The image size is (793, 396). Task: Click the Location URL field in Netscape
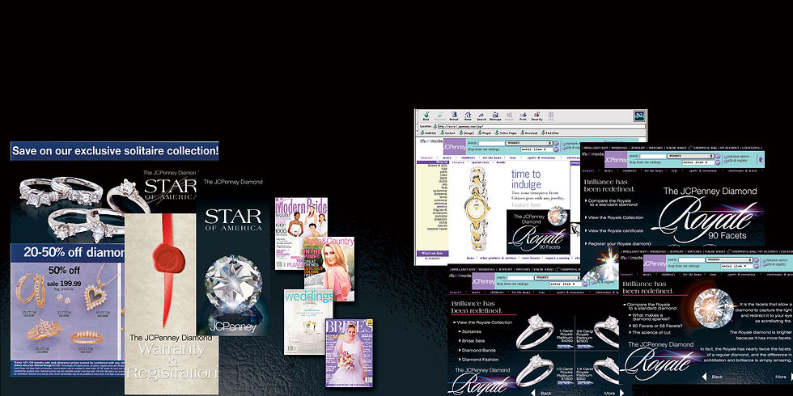[x=541, y=126]
